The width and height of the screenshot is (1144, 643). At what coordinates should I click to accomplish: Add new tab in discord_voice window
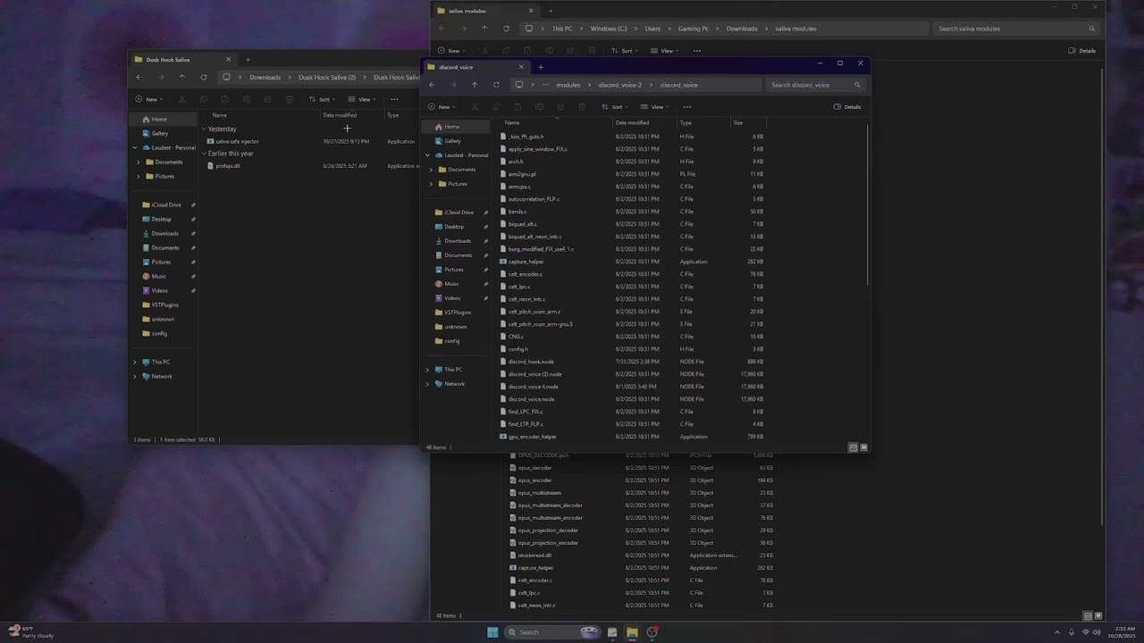[x=540, y=67]
